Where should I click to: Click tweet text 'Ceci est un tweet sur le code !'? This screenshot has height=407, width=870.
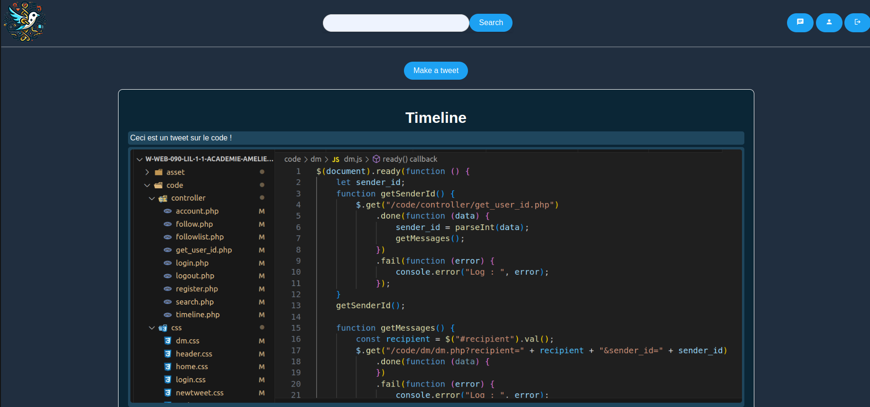click(181, 138)
